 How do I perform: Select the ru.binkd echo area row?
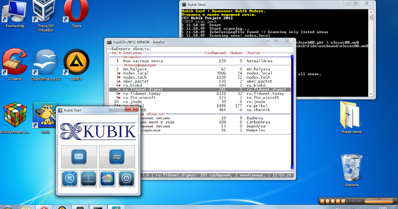(x=200, y=85)
